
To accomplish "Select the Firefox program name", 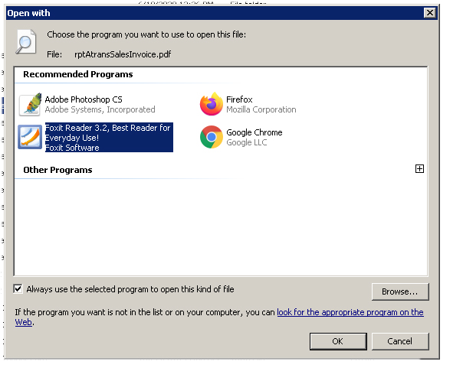I will 239,99.
